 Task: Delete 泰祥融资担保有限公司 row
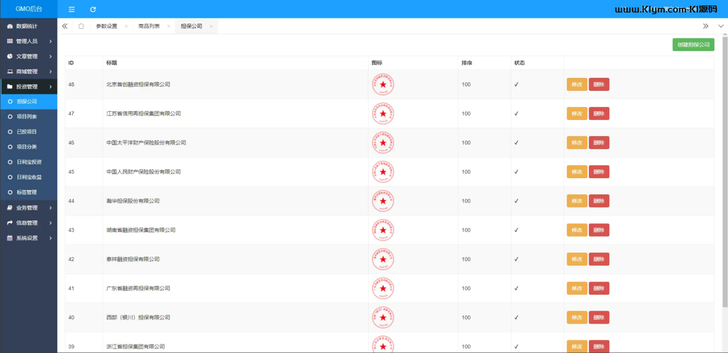(x=599, y=259)
